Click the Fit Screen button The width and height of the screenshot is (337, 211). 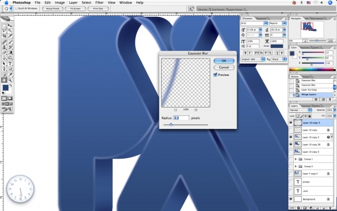point(75,8)
